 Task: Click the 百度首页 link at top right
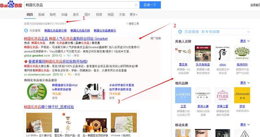click(255, 5)
